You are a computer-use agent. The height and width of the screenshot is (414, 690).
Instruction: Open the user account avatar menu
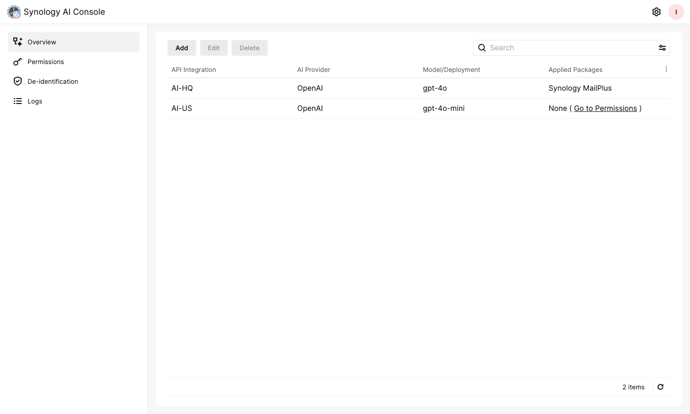(x=676, y=12)
